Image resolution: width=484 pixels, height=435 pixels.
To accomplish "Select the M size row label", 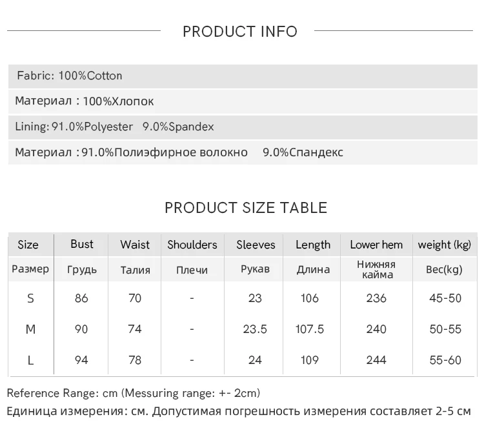I will pyautogui.click(x=30, y=329).
